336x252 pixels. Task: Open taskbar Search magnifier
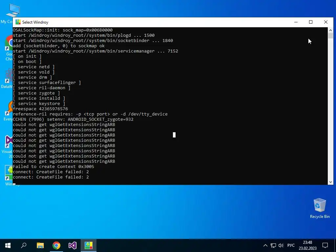point(24,245)
